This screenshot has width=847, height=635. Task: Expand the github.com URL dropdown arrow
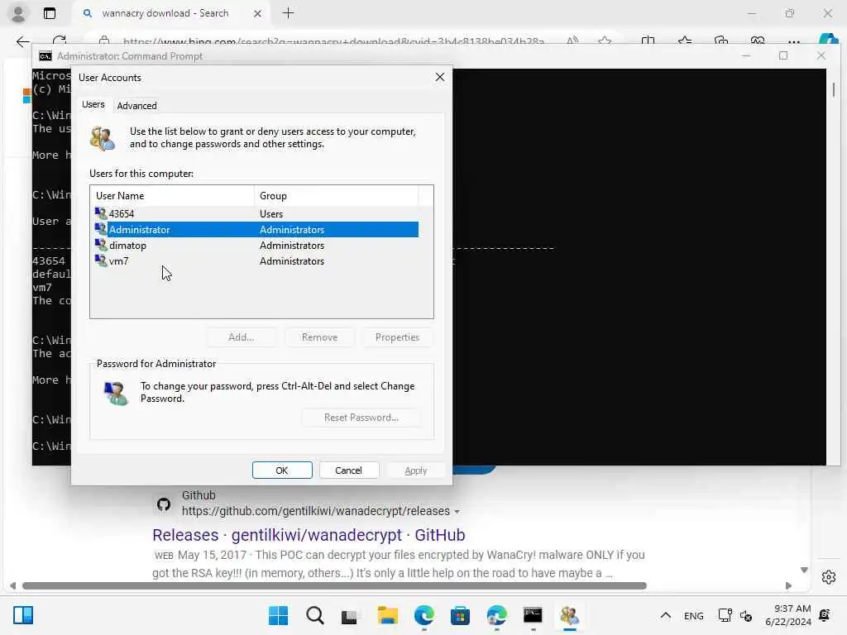457,511
